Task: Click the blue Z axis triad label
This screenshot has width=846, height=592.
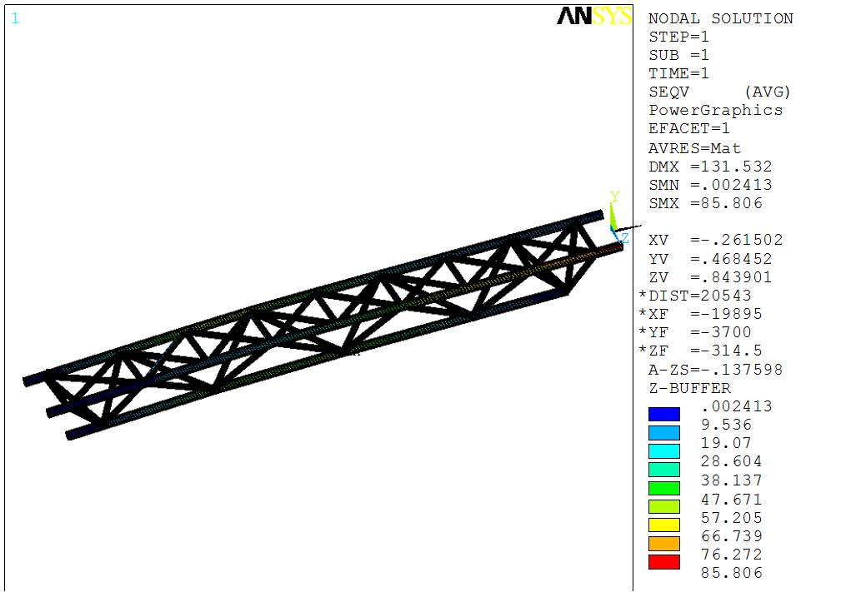Action: tap(624, 238)
